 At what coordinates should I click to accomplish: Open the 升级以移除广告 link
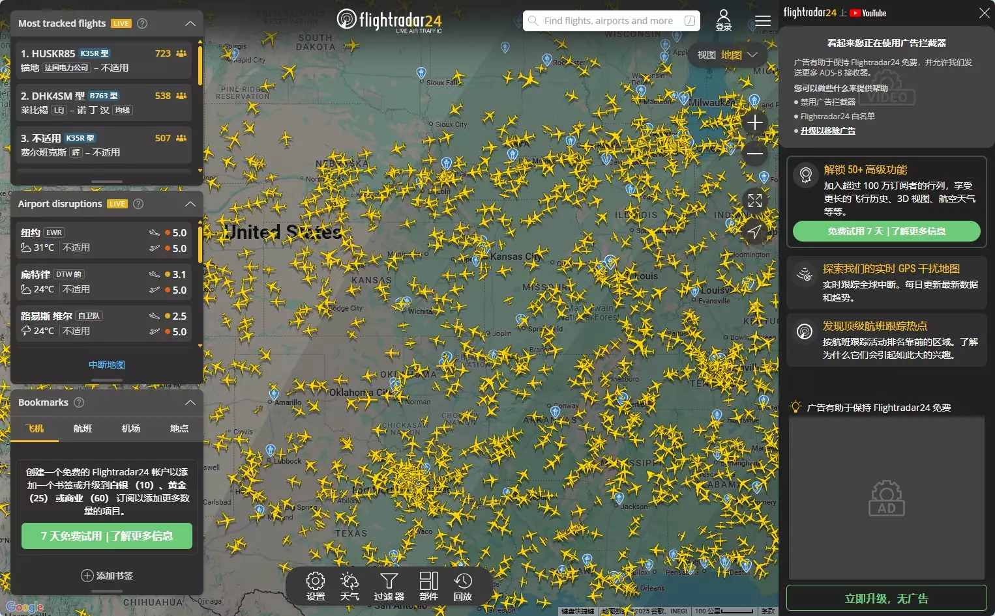(x=828, y=131)
